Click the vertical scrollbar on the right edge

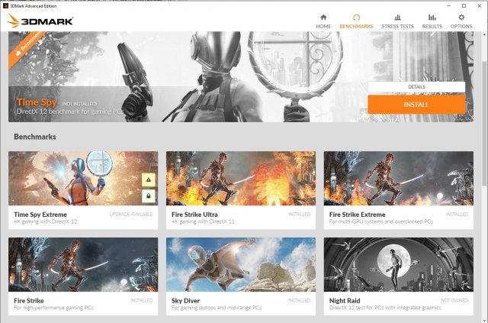485,124
